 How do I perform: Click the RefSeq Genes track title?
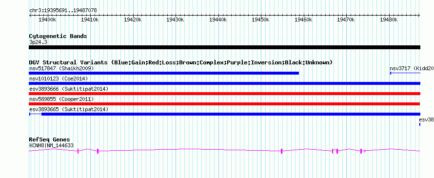pos(50,139)
